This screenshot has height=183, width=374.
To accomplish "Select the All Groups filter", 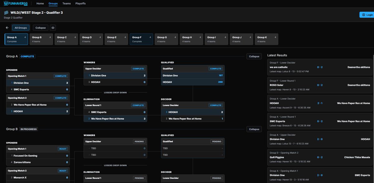I will click(21, 28).
